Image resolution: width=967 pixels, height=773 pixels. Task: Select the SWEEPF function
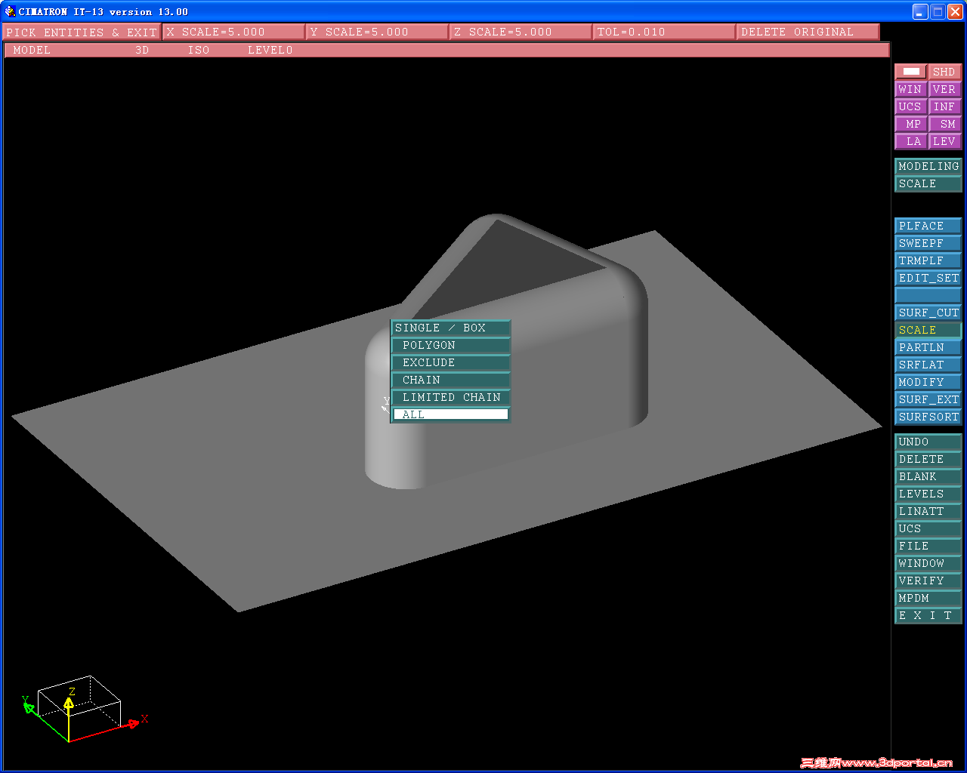point(928,243)
